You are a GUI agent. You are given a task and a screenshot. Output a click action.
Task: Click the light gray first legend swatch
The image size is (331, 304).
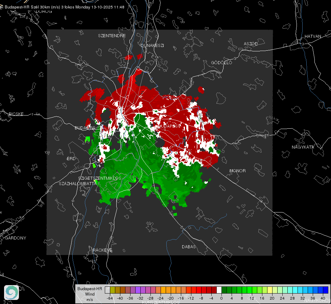(x=108, y=290)
